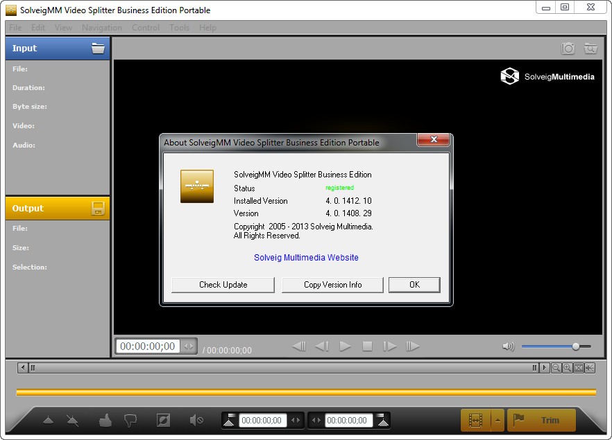Step back one frame
This screenshot has width=612, height=440.
click(x=322, y=346)
